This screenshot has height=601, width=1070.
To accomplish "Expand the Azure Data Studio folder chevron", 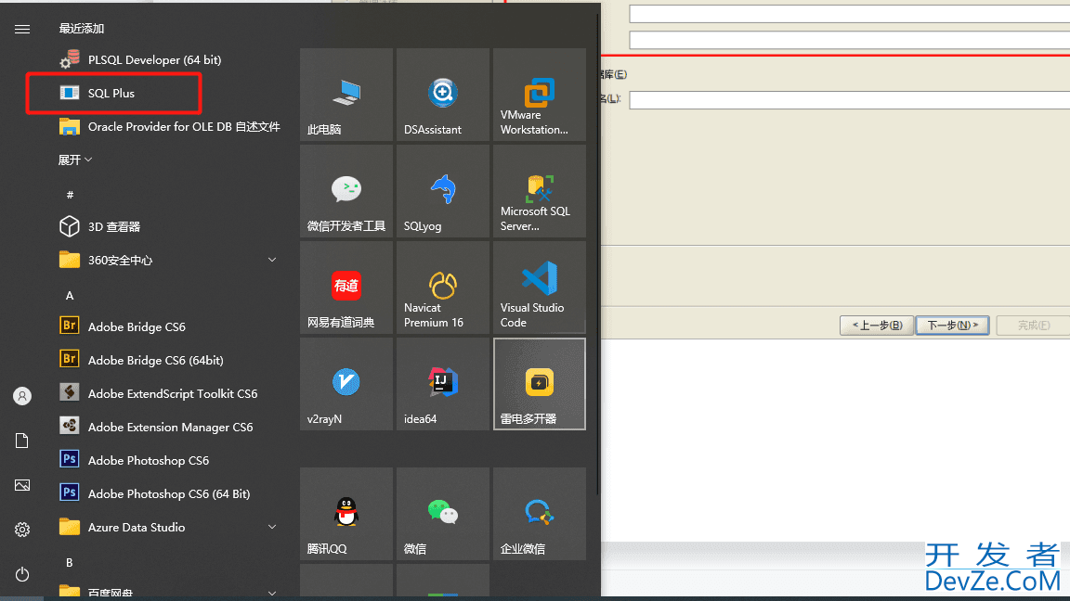I will pyautogui.click(x=272, y=527).
